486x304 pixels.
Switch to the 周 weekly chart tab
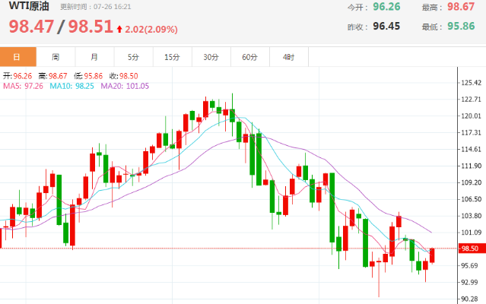coord(56,57)
